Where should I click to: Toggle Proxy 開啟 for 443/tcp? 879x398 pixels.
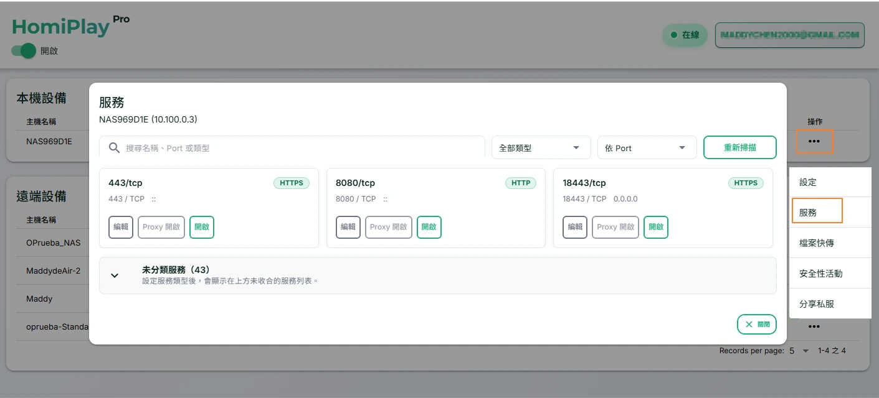[x=161, y=227]
